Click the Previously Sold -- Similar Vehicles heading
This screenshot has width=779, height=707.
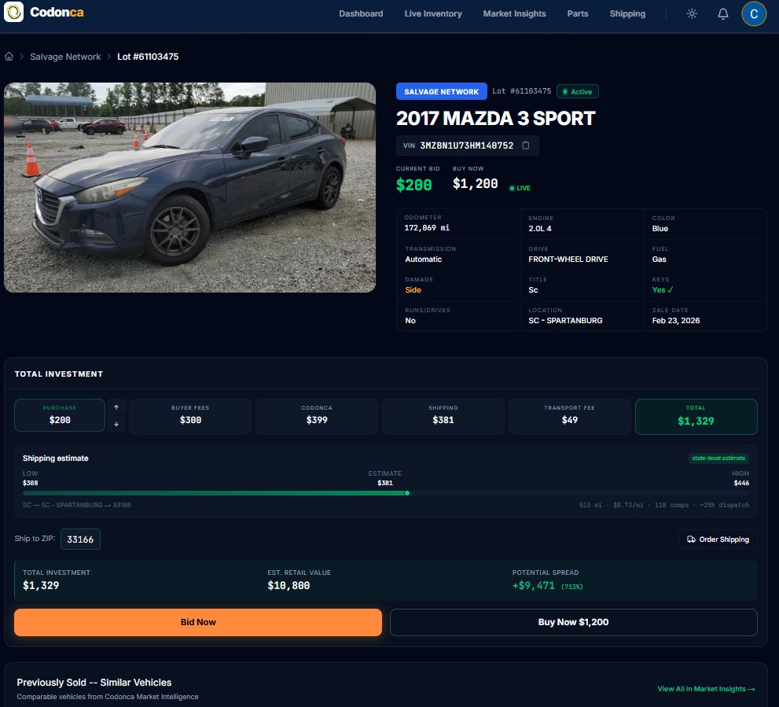tap(94, 682)
